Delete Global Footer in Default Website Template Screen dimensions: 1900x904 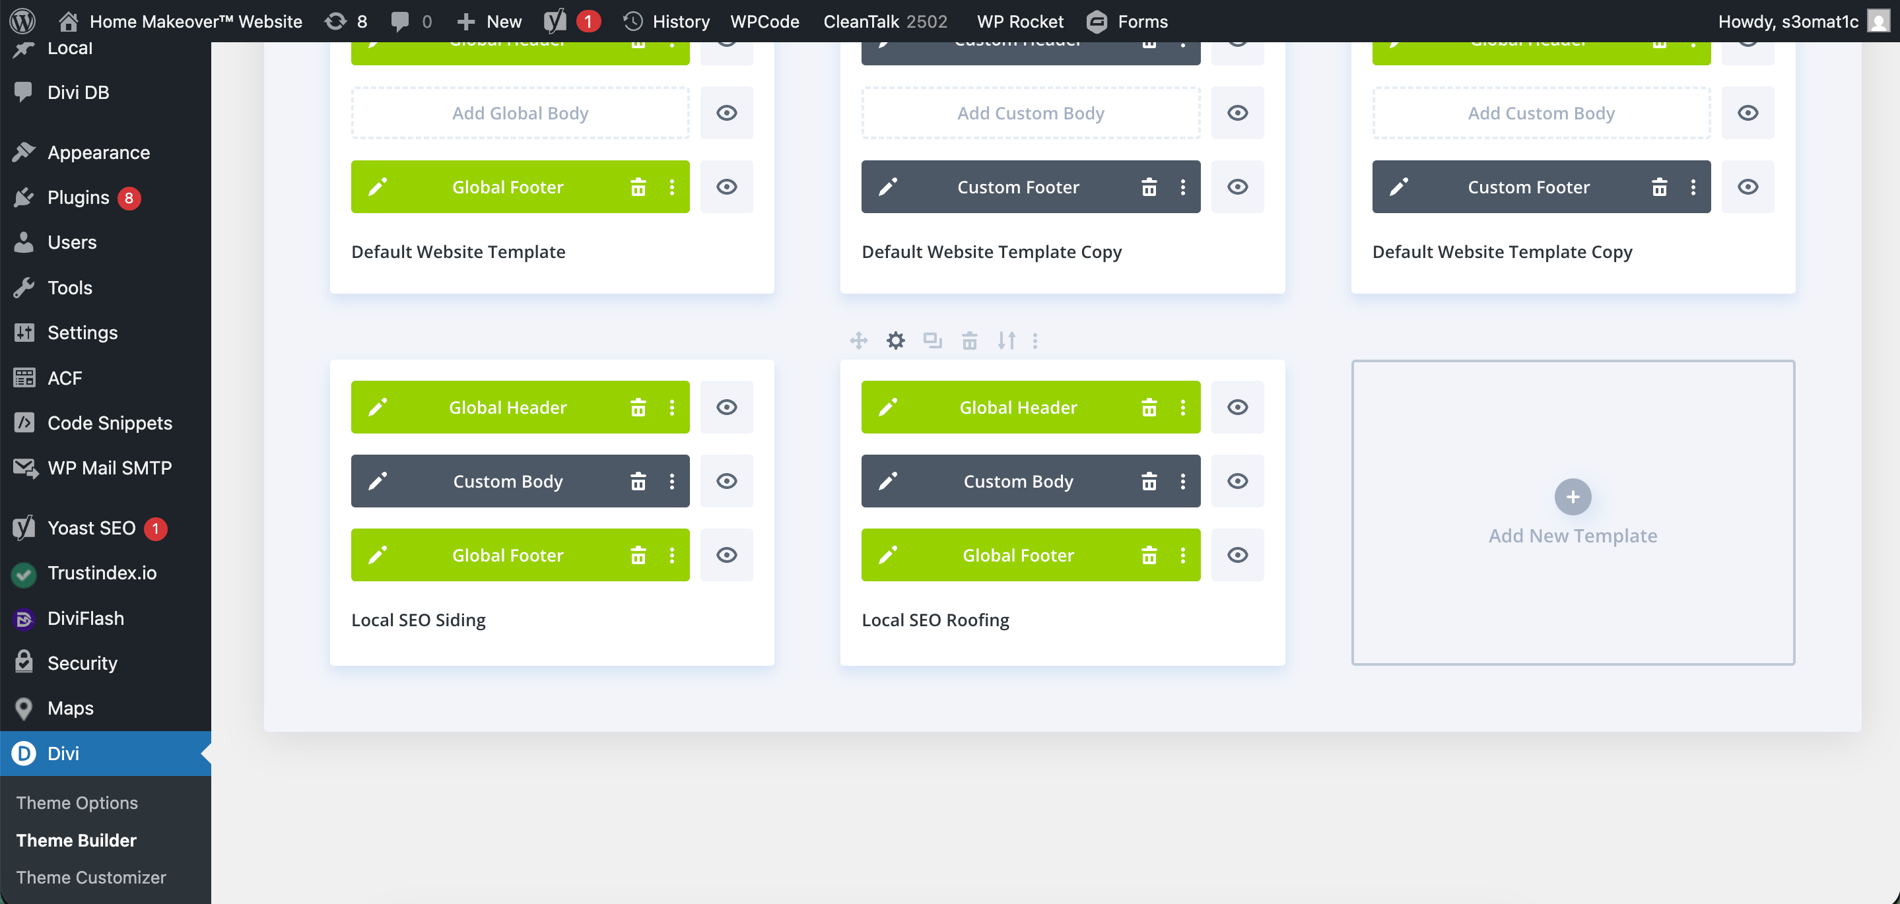click(638, 187)
